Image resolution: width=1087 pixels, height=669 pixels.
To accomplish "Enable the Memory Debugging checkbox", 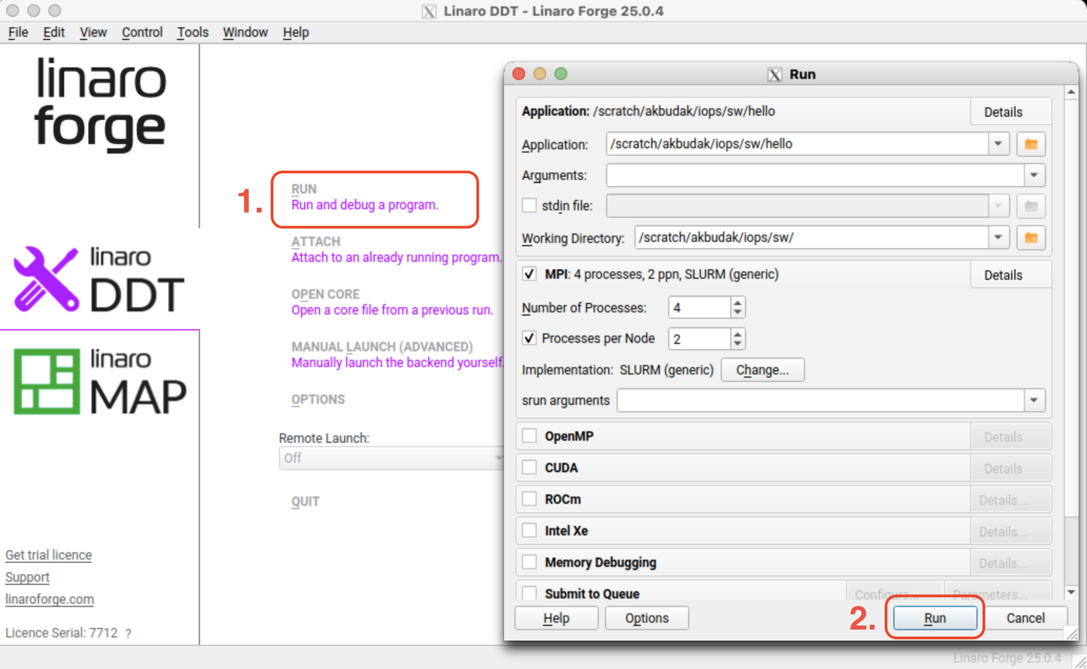I will 529,562.
